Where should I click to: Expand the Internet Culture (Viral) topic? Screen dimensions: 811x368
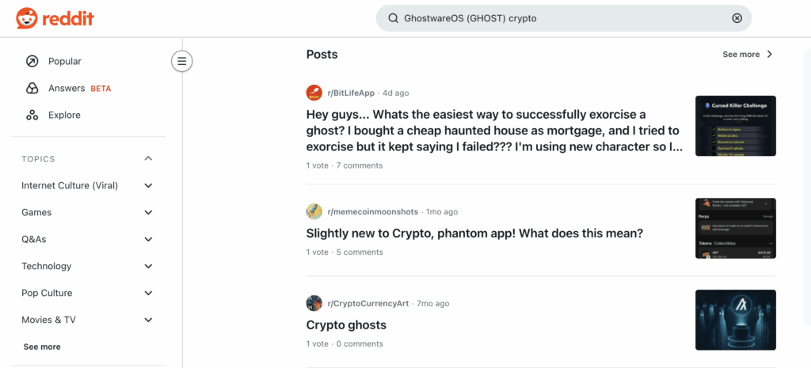click(x=148, y=186)
